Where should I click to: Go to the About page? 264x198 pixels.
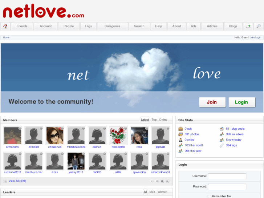176,26
